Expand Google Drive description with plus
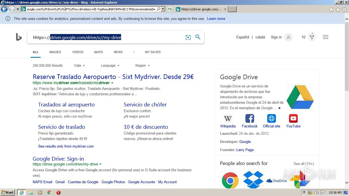The image size is (349, 196). 279,108
